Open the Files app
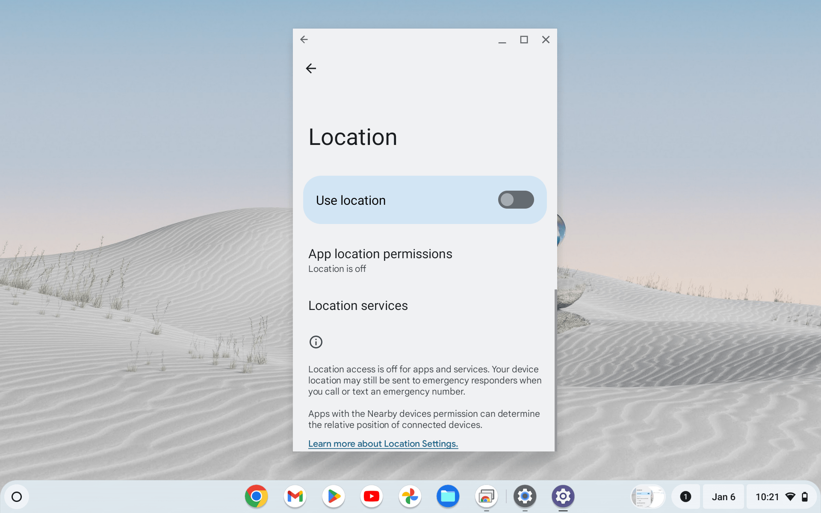The height and width of the screenshot is (513, 821). click(448, 496)
